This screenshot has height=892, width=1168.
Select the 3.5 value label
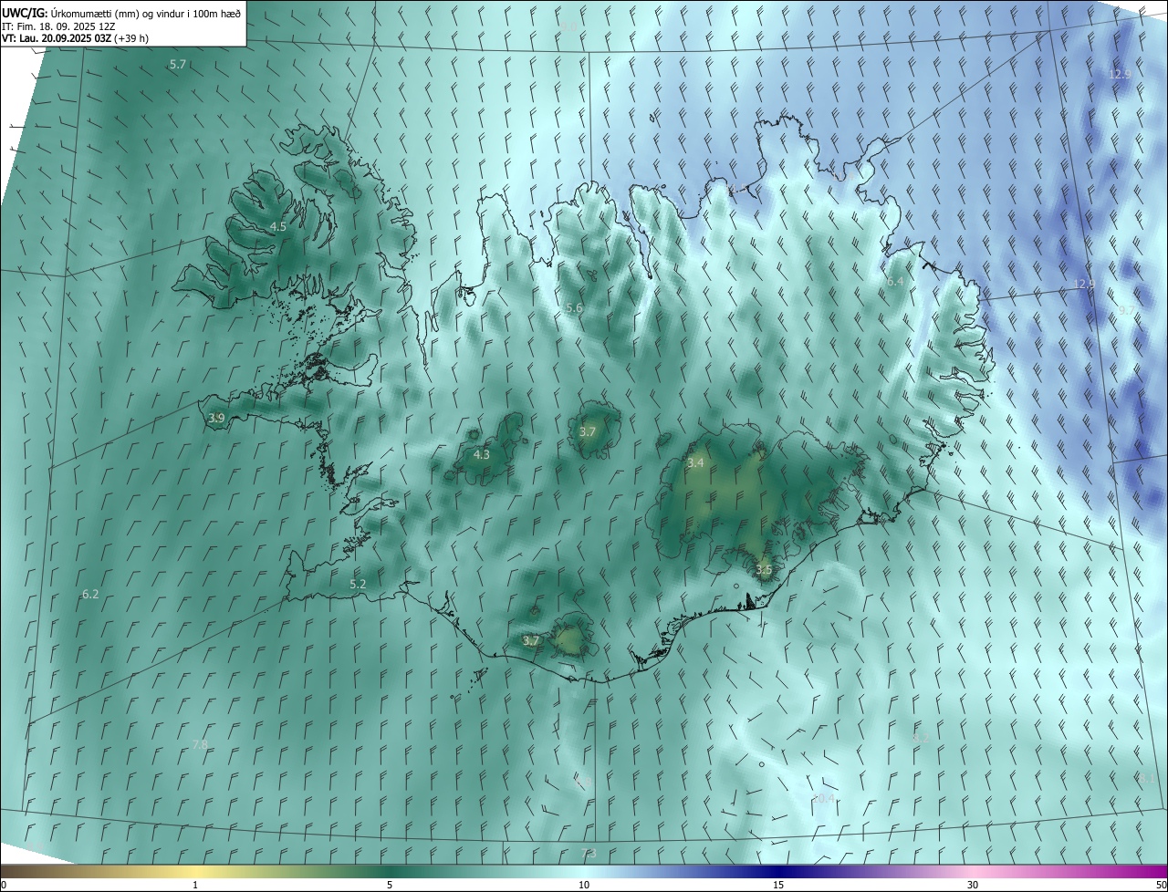[x=764, y=569]
